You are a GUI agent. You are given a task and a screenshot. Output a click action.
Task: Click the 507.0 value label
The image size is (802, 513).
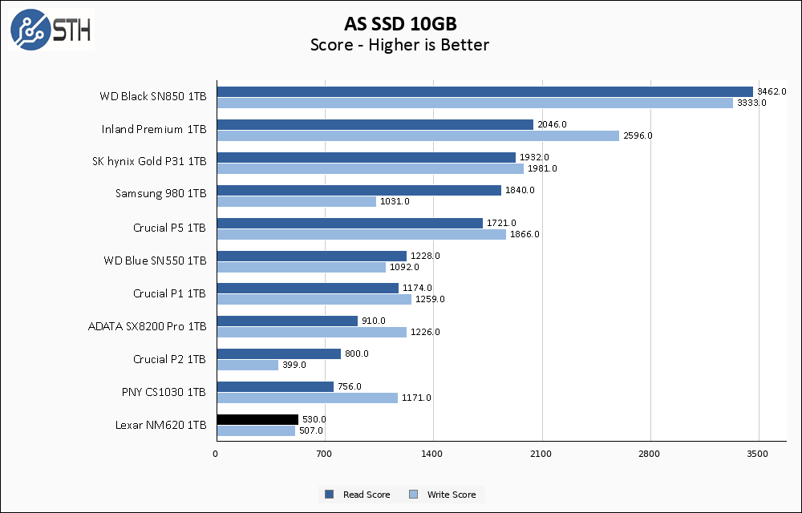(311, 430)
